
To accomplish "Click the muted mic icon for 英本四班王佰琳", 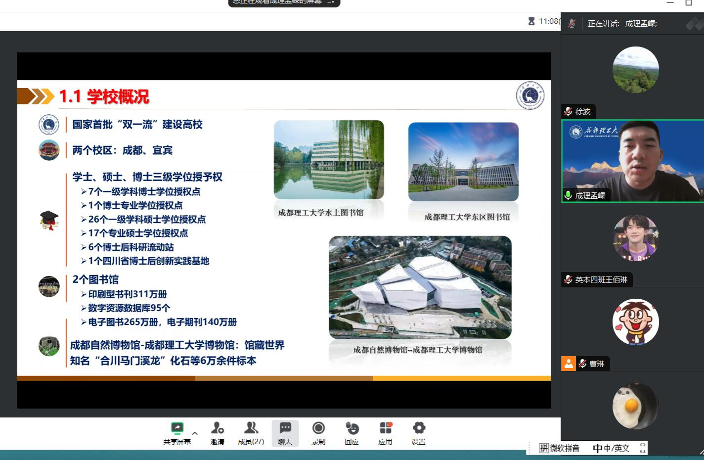I will pyautogui.click(x=568, y=279).
